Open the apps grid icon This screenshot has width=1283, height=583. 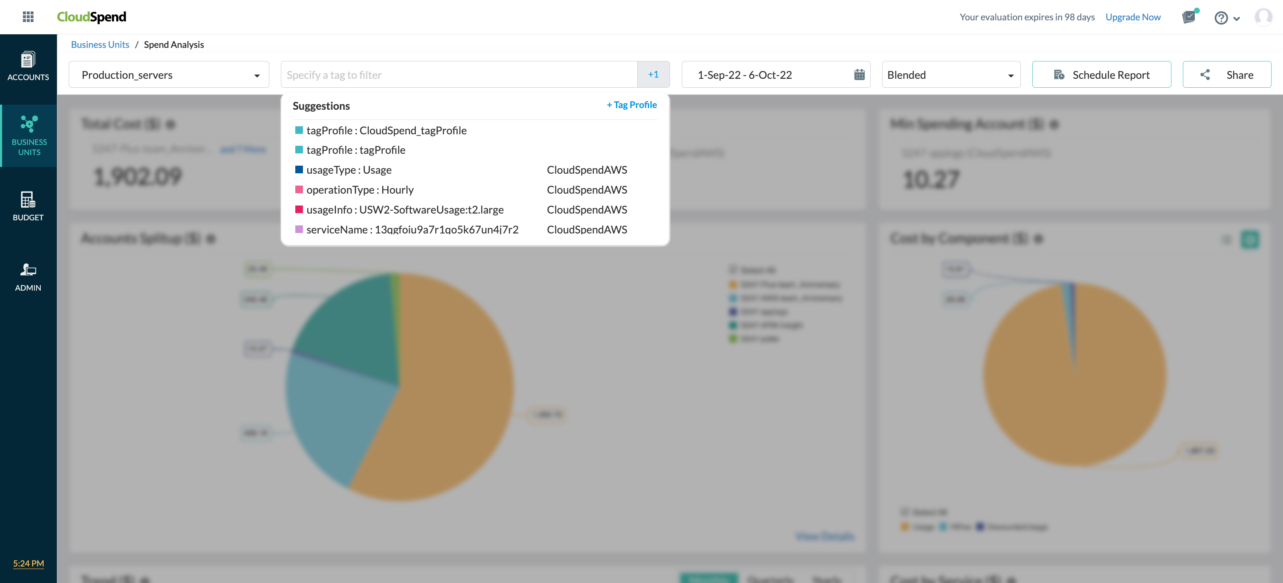(28, 17)
